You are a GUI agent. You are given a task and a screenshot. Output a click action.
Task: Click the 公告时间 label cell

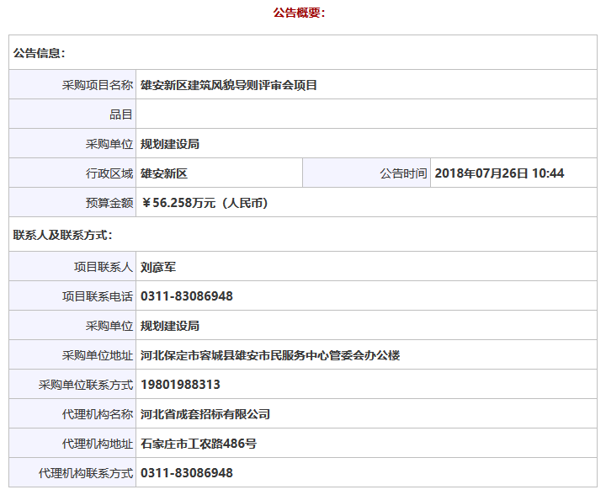pos(403,173)
